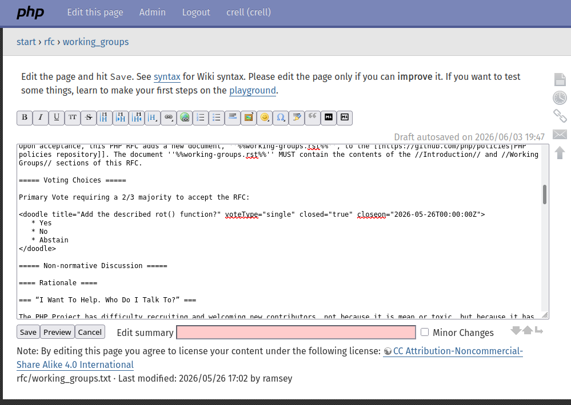Enlarge the edit window with up arrow
This screenshot has width=571, height=405.
pyautogui.click(x=528, y=330)
